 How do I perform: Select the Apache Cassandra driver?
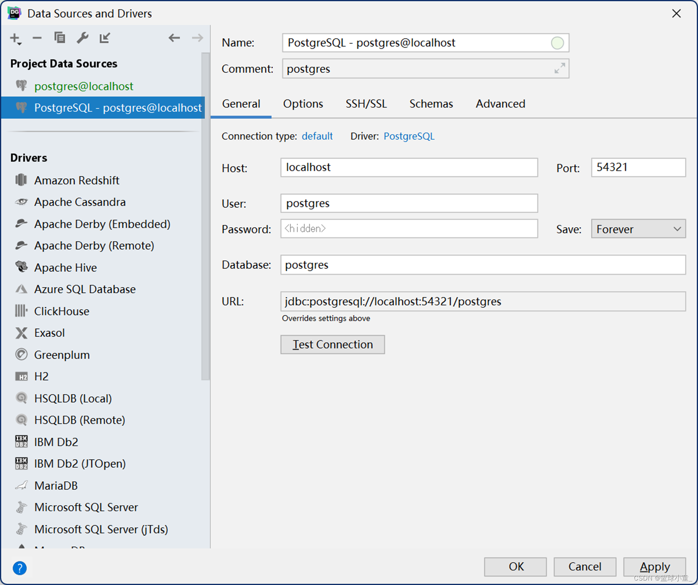point(80,202)
